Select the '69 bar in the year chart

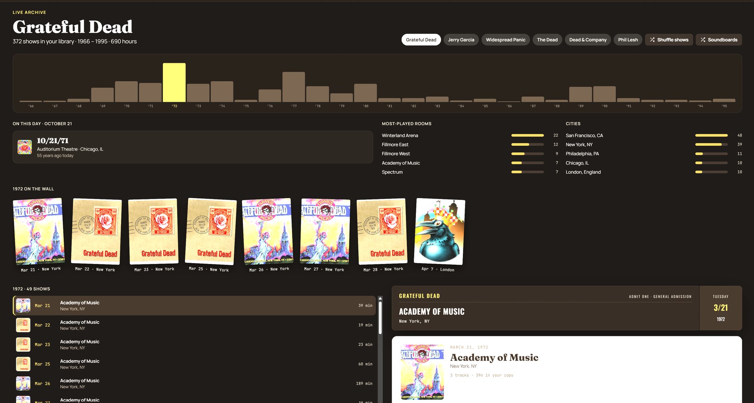pyautogui.click(x=103, y=95)
